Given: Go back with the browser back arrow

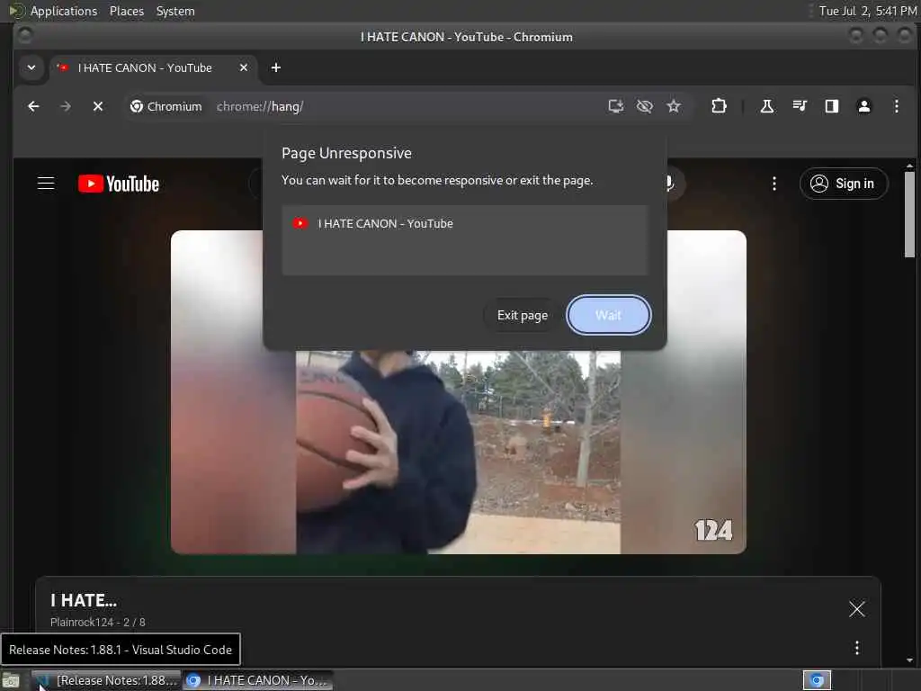Looking at the screenshot, I should tap(33, 106).
